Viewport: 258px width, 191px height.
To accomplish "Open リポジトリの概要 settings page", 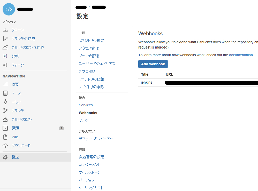I will pos(91,41).
